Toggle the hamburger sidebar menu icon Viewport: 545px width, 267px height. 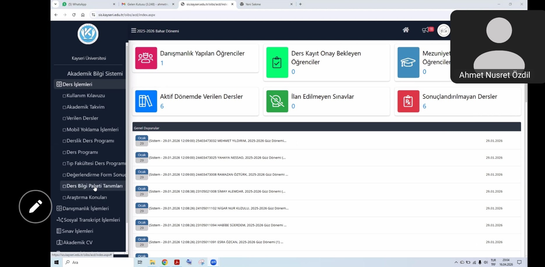point(134,31)
